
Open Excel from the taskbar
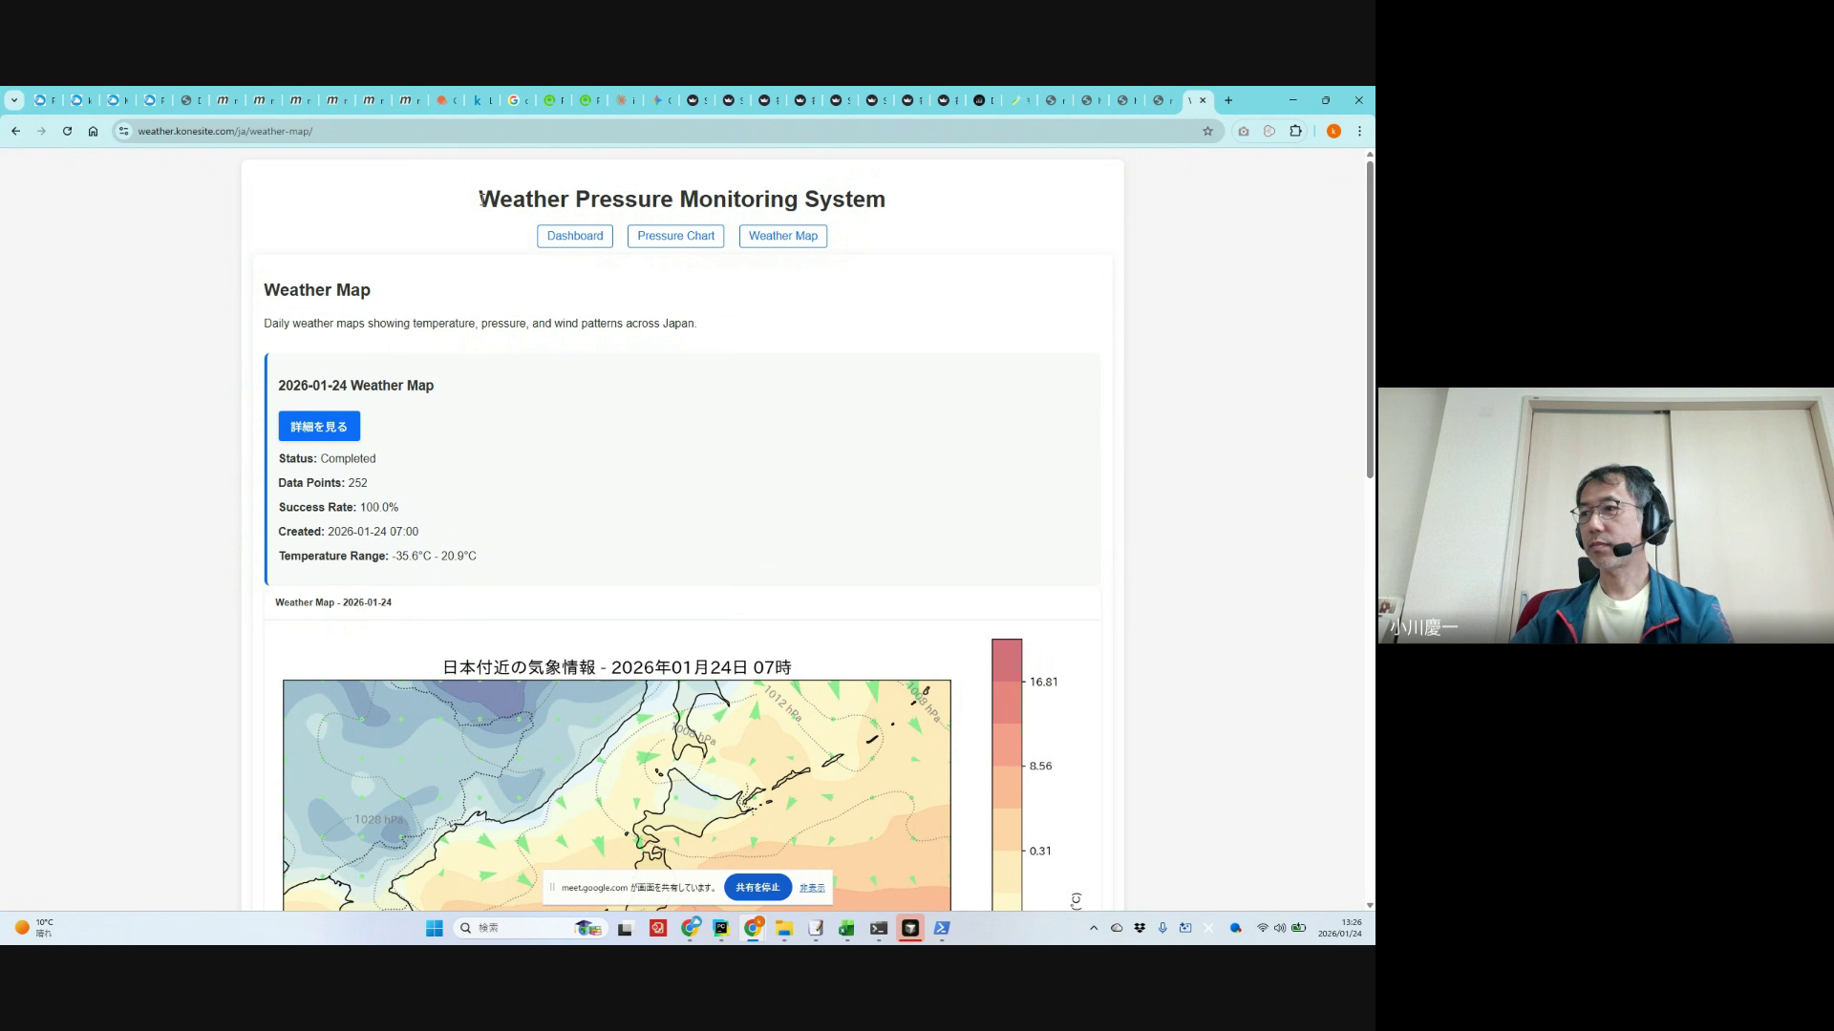click(x=846, y=928)
